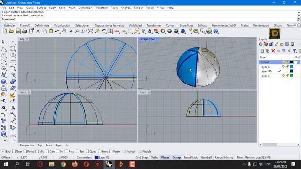Screen dimensions: 301x169
Task: Click the New file icon in the toolbar
Action: click(x=5, y=31)
